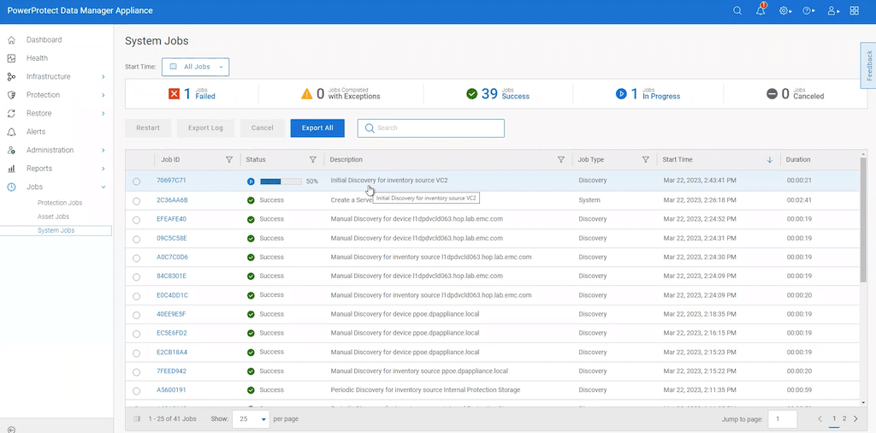
Task: Click the blue In Progress play icon
Action: [x=621, y=94]
